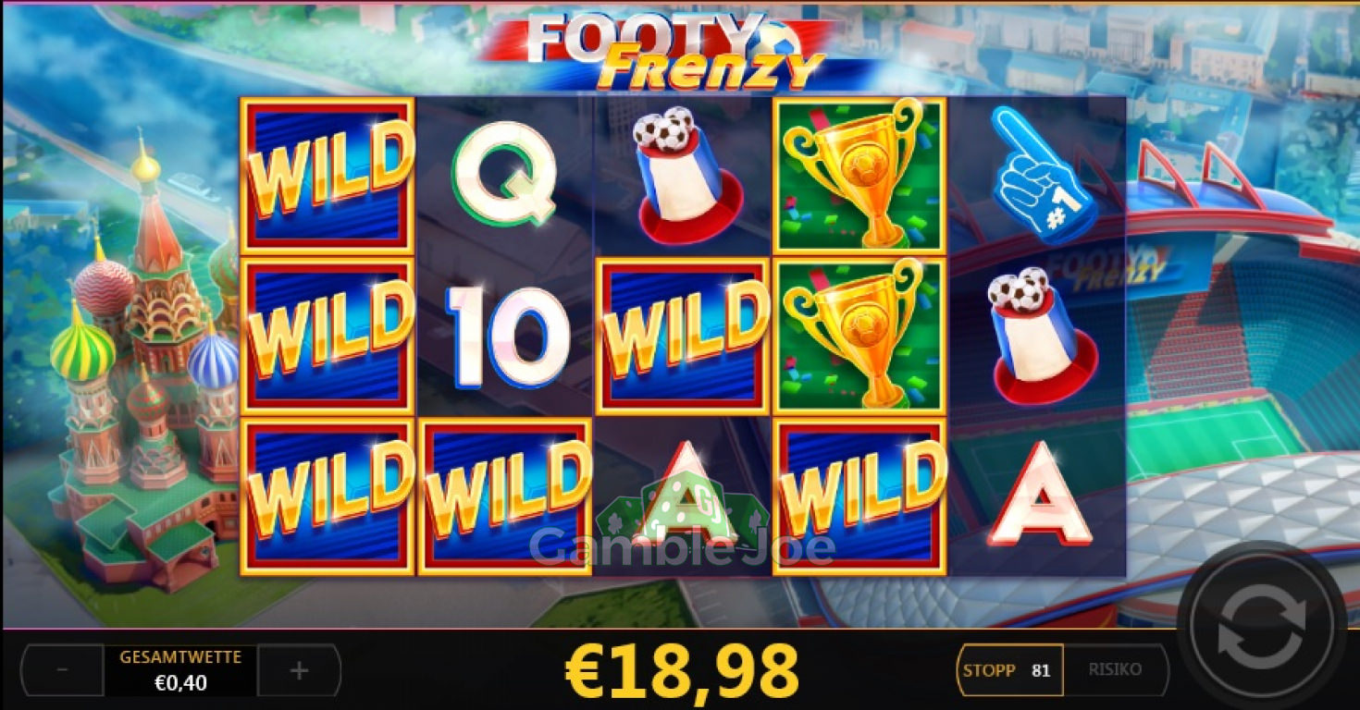Click the WILD symbol in fourth reel

pyautogui.click(x=859, y=496)
